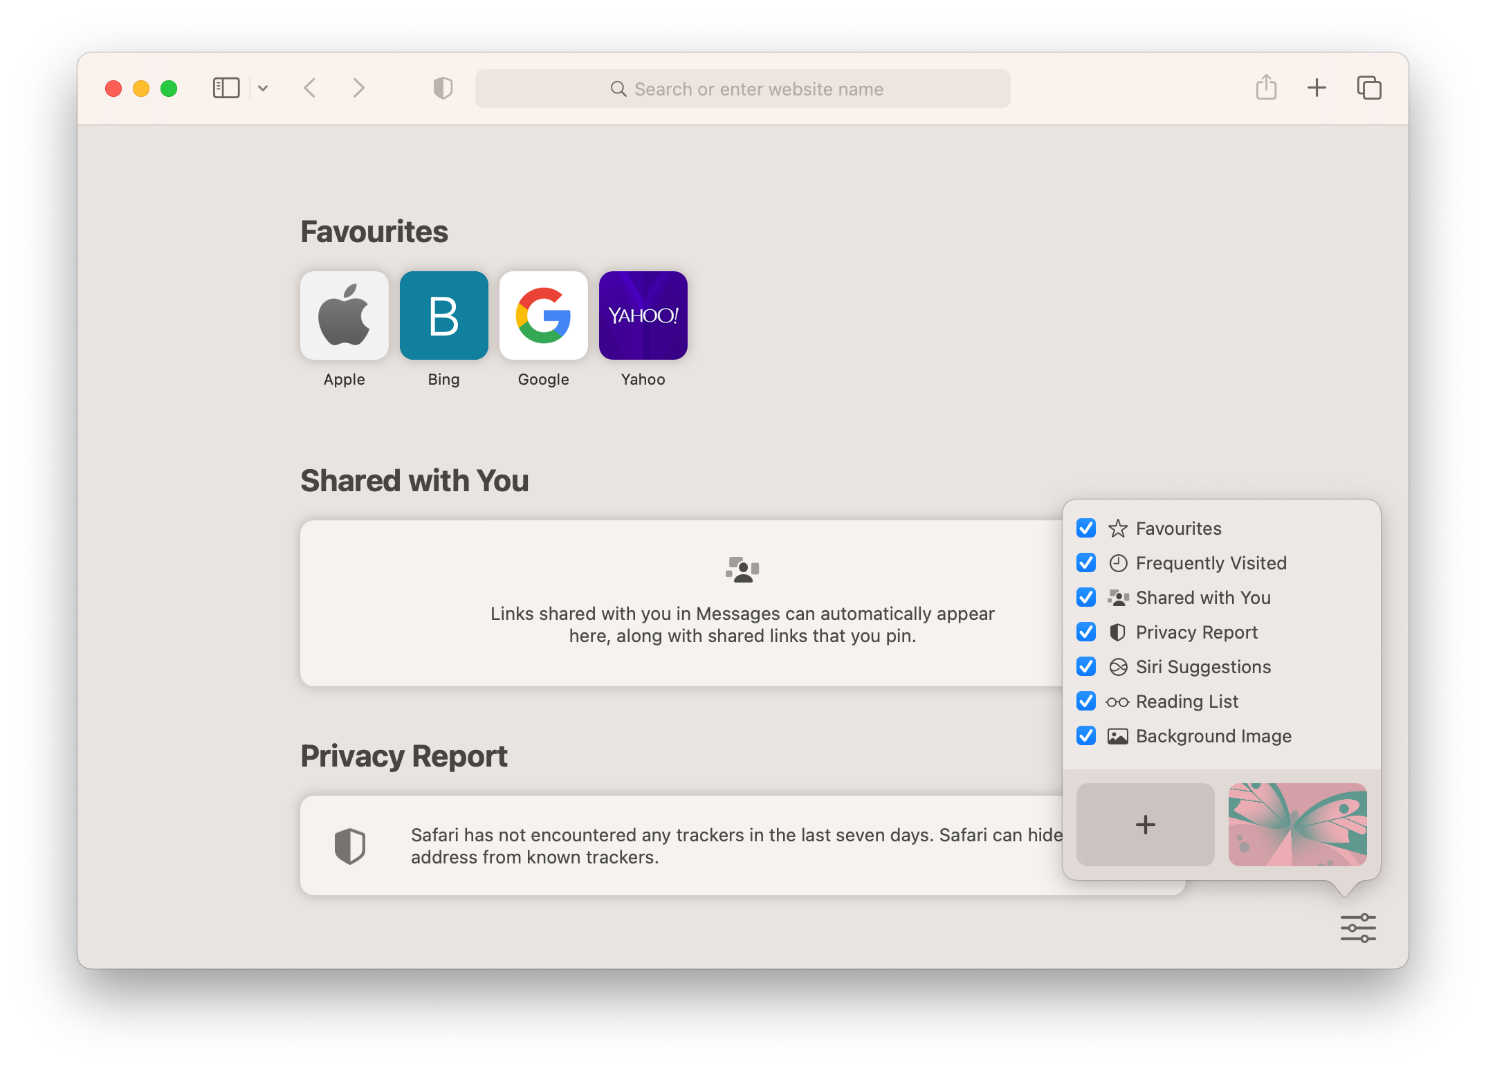Uncheck the Favourites checkbox
The image size is (1486, 1071).
(x=1086, y=529)
